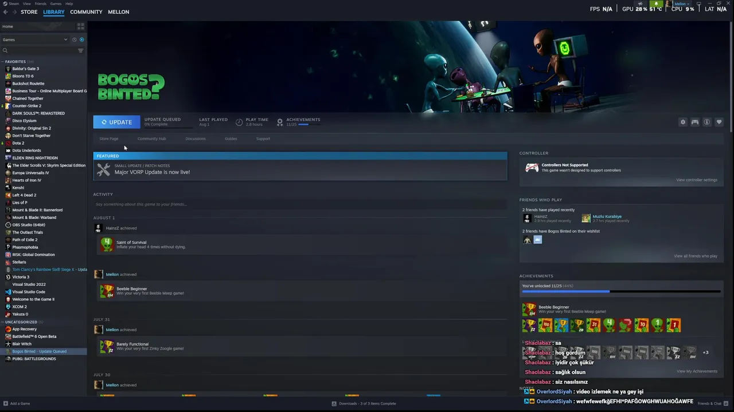Viewport: 734px width, 412px height.
Task: Open Downloads status at the bottom bar
Action: coord(364,403)
